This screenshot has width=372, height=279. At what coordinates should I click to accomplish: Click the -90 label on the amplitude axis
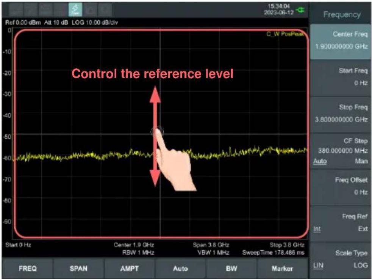click(x=7, y=221)
